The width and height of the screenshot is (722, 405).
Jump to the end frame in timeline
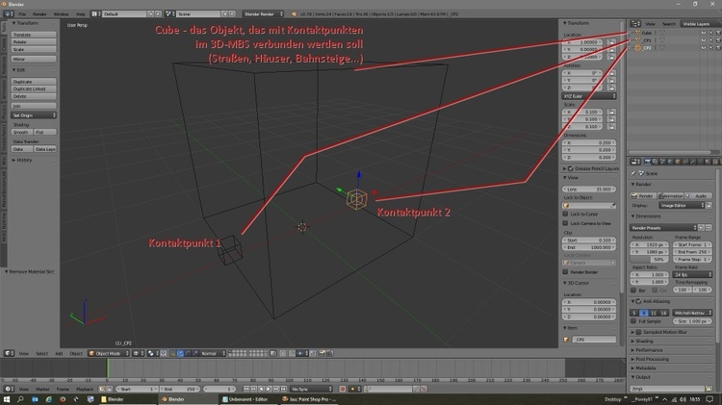pos(284,389)
